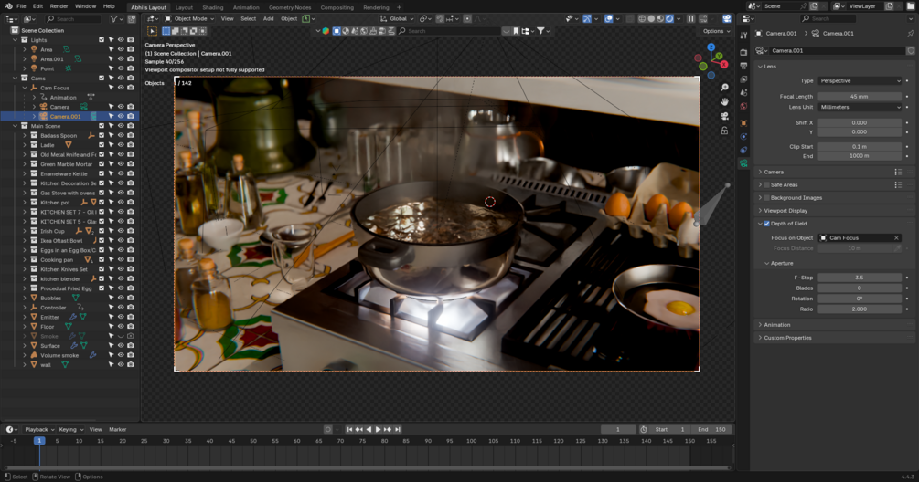Open the viewport Options dropdown

[x=716, y=31]
